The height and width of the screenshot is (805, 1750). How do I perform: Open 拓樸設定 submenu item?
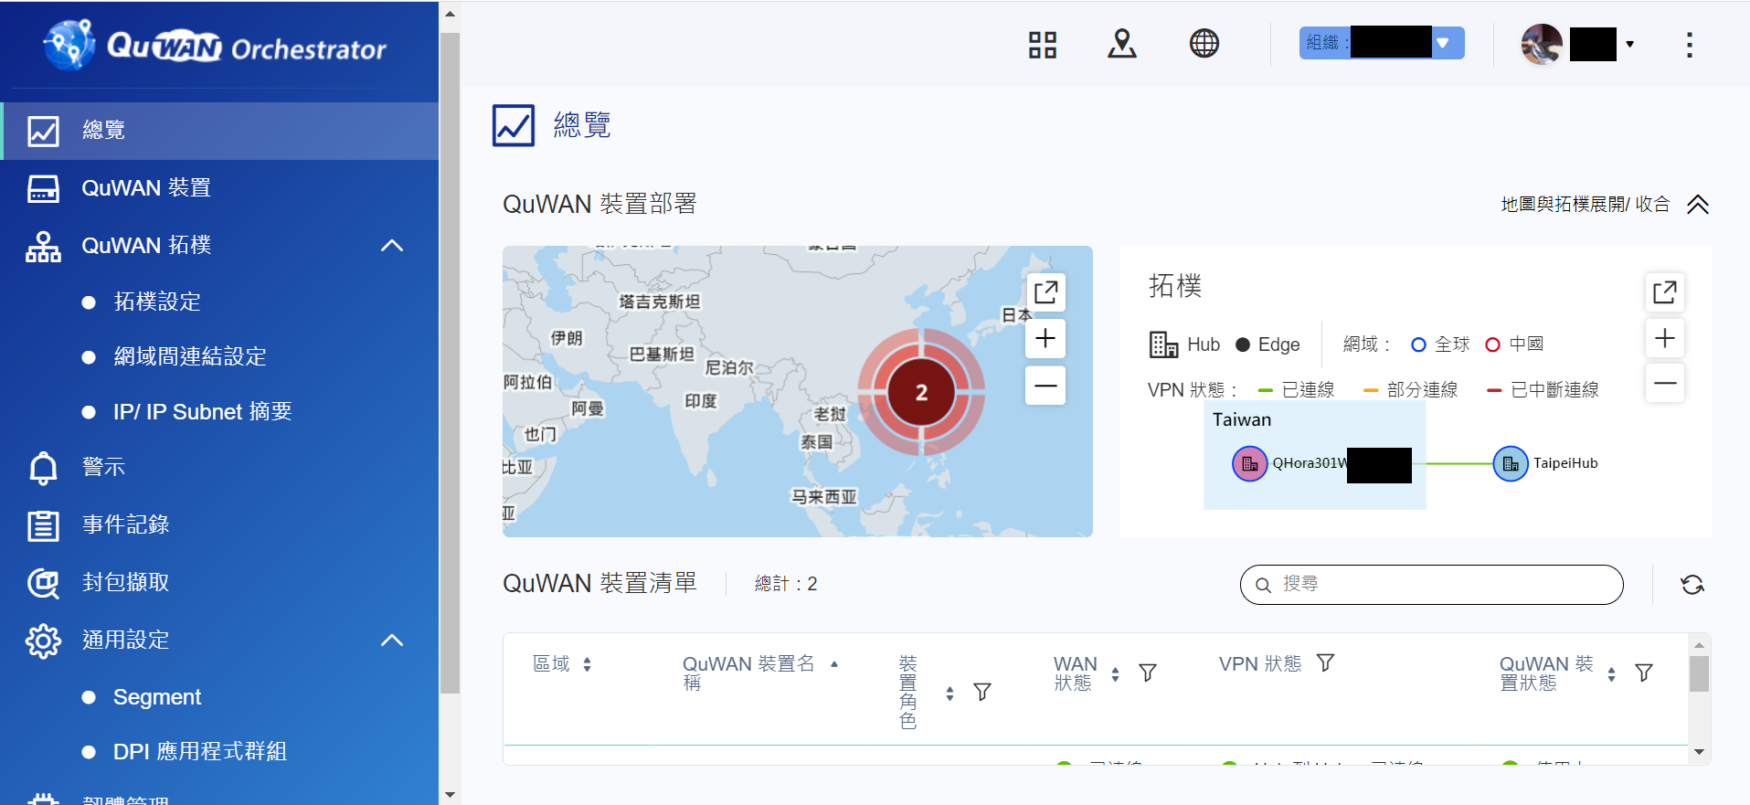[x=156, y=302]
